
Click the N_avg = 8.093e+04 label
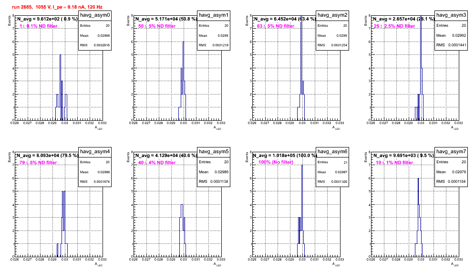(x=47, y=156)
